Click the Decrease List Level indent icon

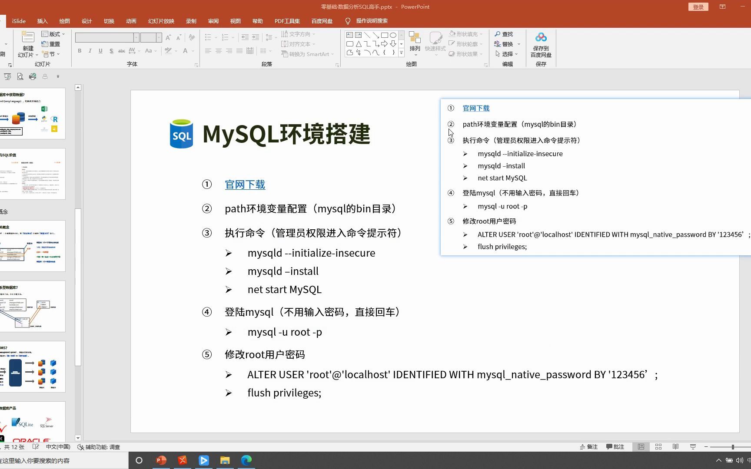[x=245, y=37]
